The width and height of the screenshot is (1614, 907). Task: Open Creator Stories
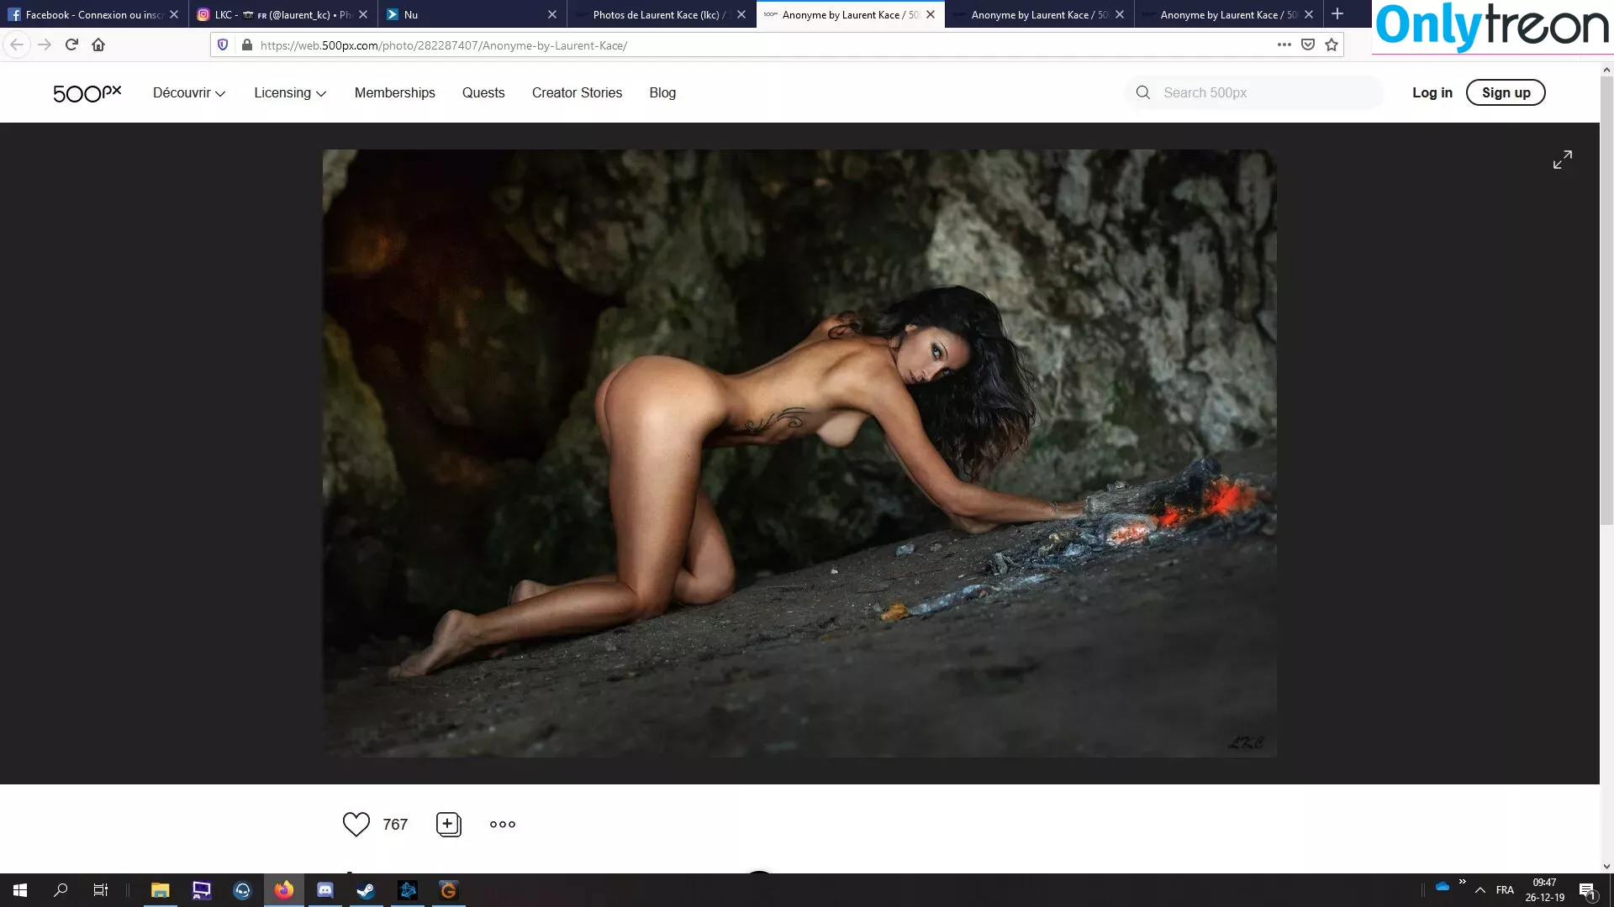(x=577, y=93)
